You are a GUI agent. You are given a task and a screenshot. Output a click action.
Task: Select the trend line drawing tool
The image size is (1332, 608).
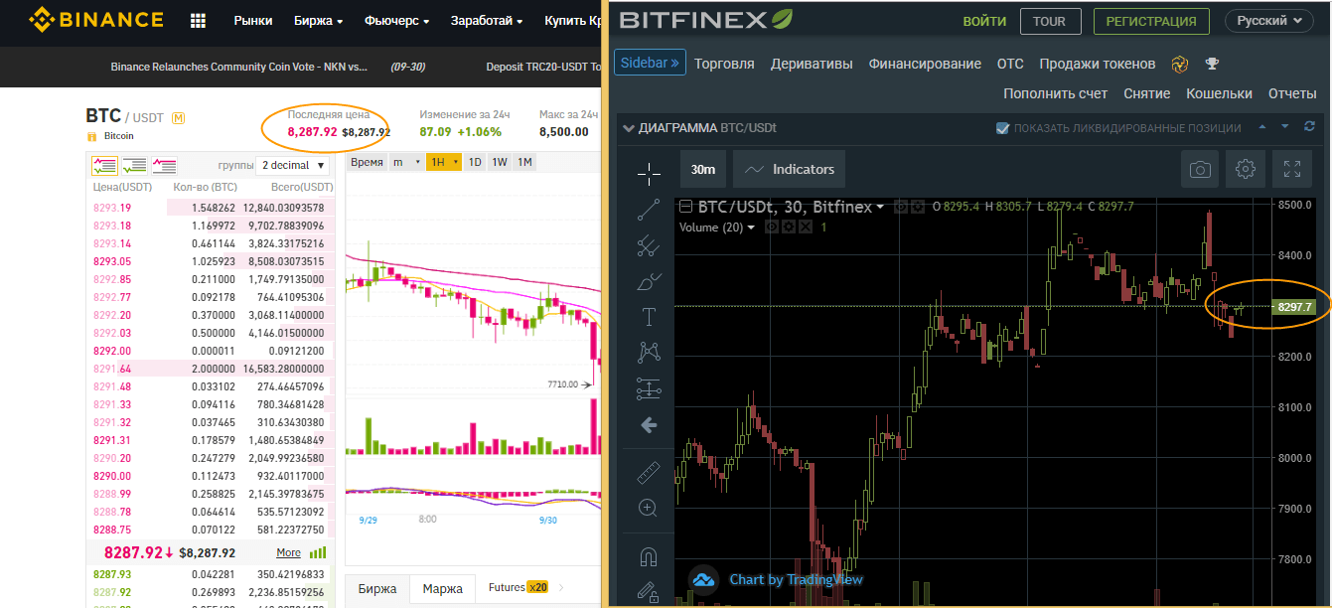click(649, 210)
